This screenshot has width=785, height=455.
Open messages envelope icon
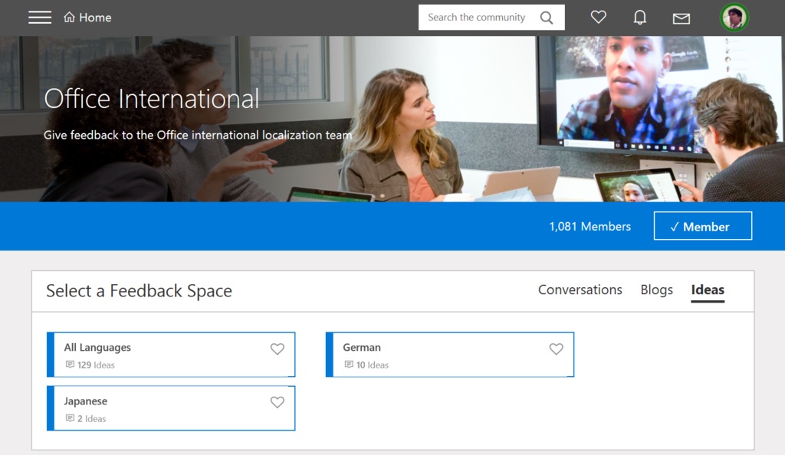pyautogui.click(x=682, y=19)
